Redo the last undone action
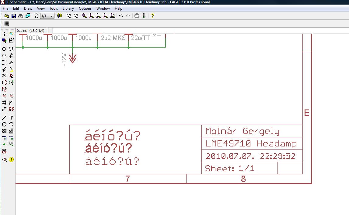Screen dimensions: 349x215 click(x=128, y=16)
